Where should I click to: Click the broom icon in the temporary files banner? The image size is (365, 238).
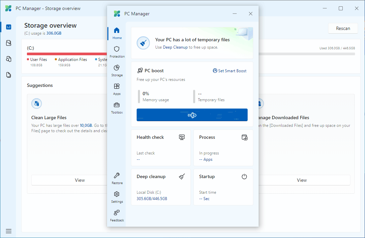[143, 43]
